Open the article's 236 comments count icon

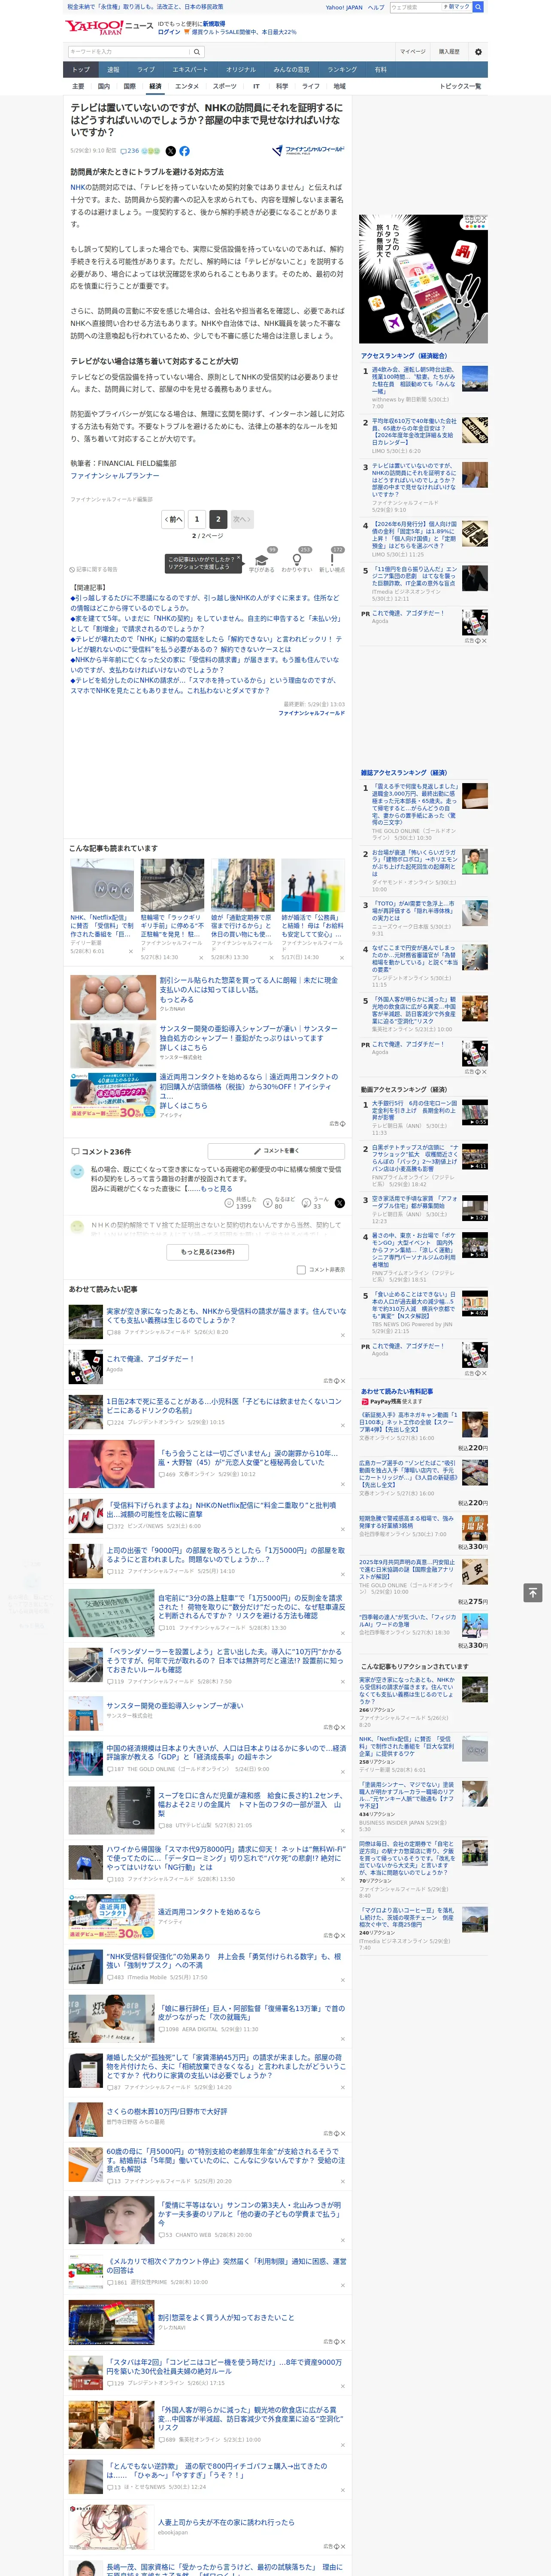coord(131,151)
